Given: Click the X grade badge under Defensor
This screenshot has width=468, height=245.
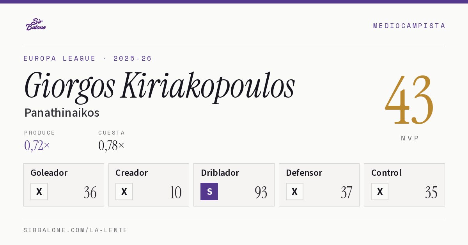Looking at the screenshot, I should click(x=294, y=192).
